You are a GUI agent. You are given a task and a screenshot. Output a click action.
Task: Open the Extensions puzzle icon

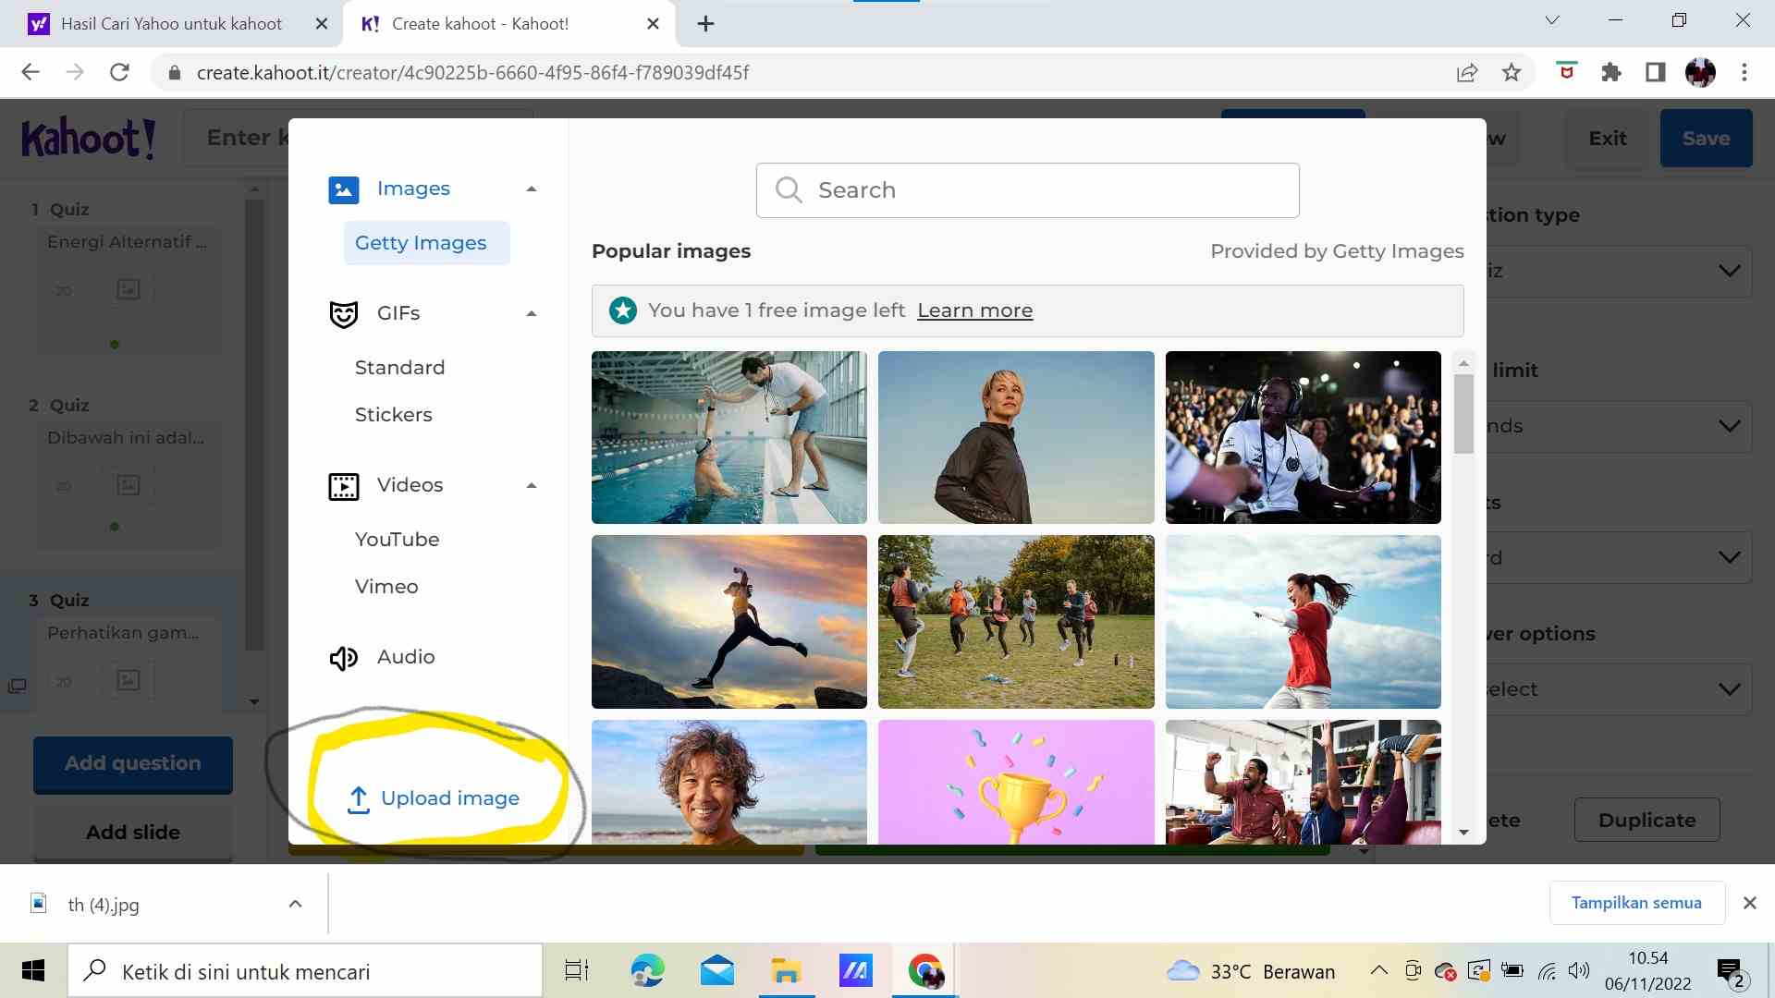coord(1611,72)
